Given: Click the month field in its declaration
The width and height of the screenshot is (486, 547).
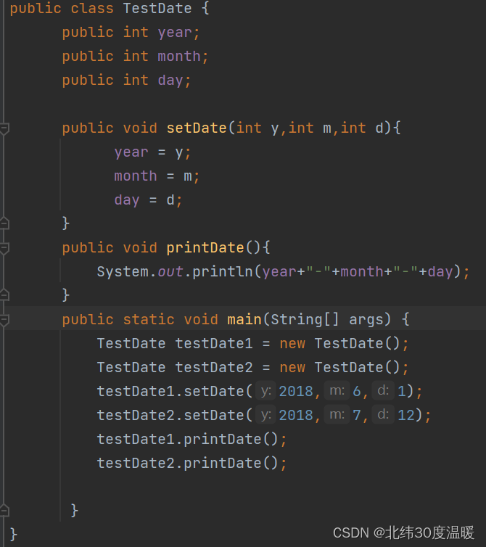Looking at the screenshot, I should tap(179, 57).
